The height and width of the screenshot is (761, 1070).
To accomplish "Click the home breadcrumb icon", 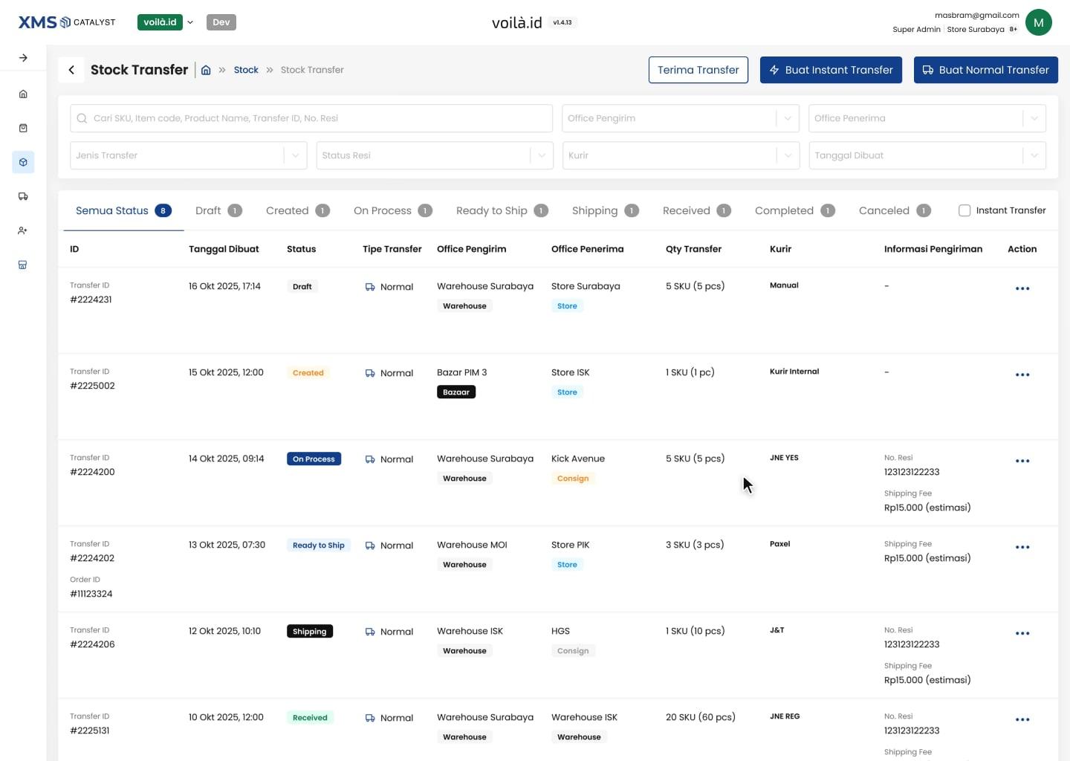I will click(206, 70).
